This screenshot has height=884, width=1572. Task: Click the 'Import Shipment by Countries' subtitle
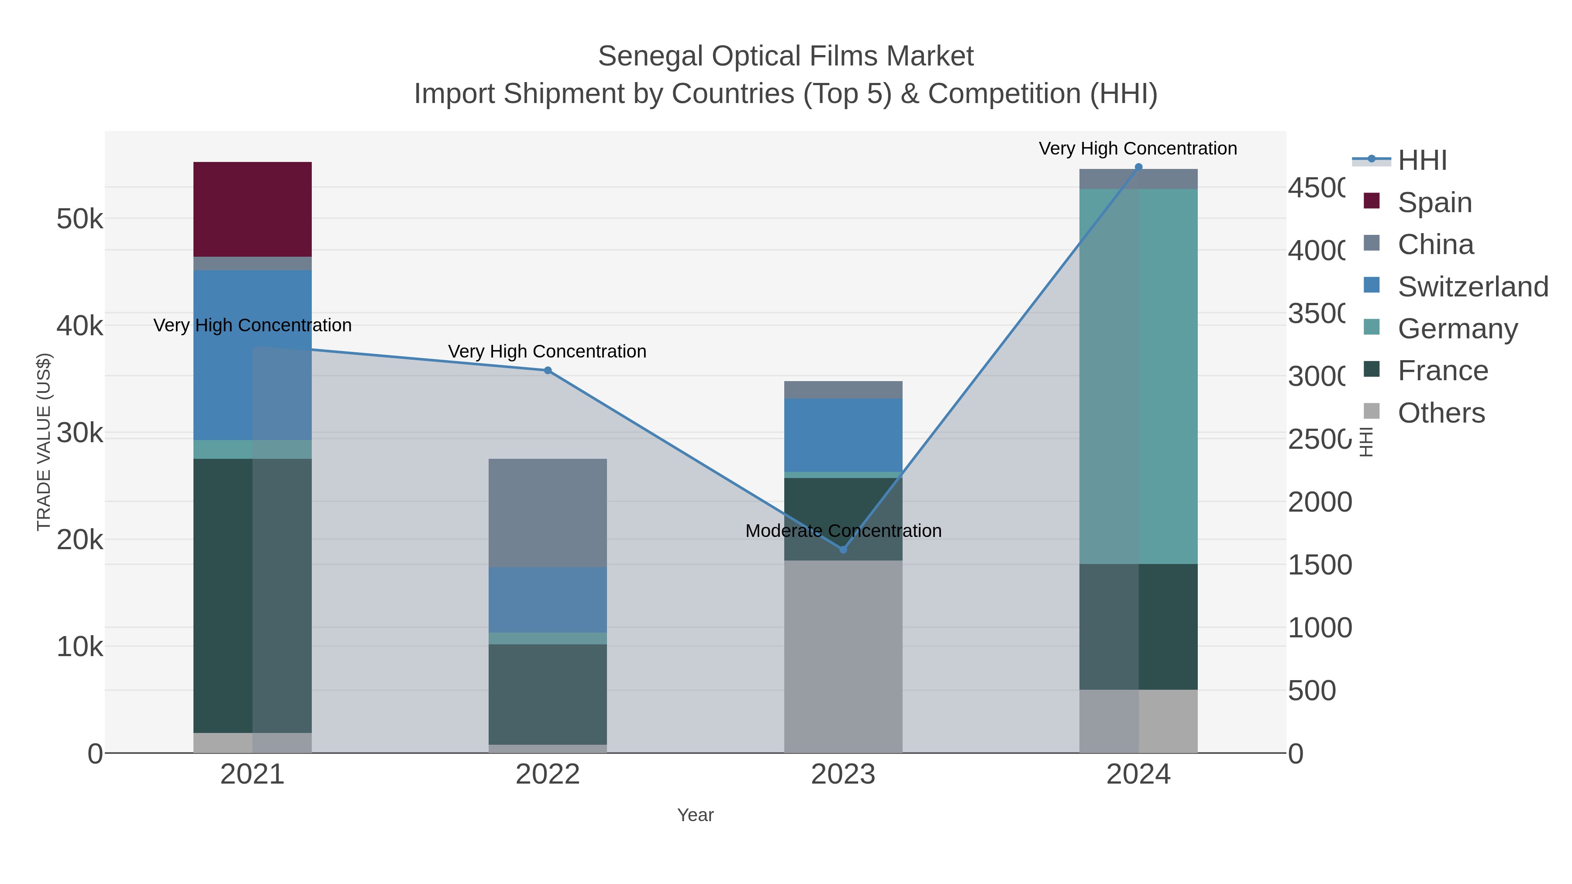pos(786,94)
